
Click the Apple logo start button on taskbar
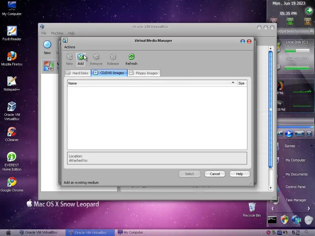click(8, 232)
